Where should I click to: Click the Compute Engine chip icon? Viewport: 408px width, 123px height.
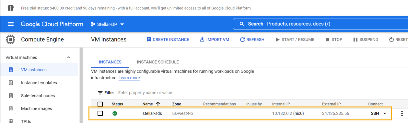coord(11,39)
